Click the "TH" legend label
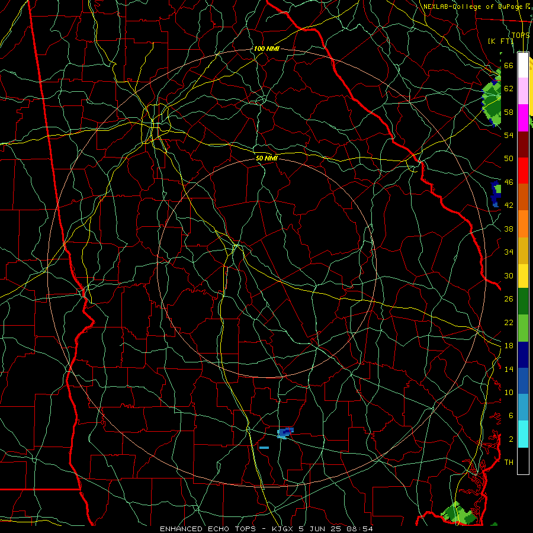 [509, 463]
